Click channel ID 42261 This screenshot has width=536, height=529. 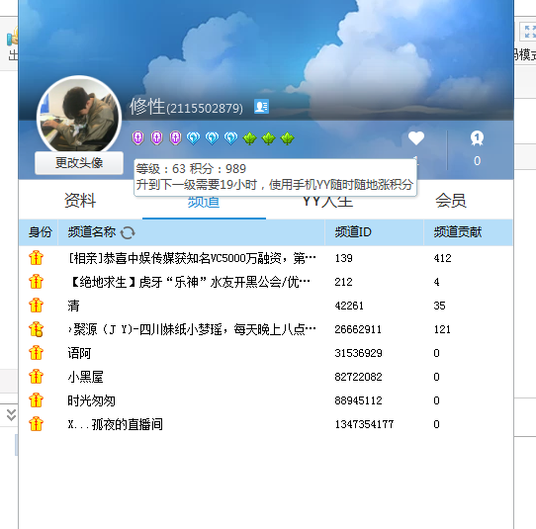tap(349, 306)
